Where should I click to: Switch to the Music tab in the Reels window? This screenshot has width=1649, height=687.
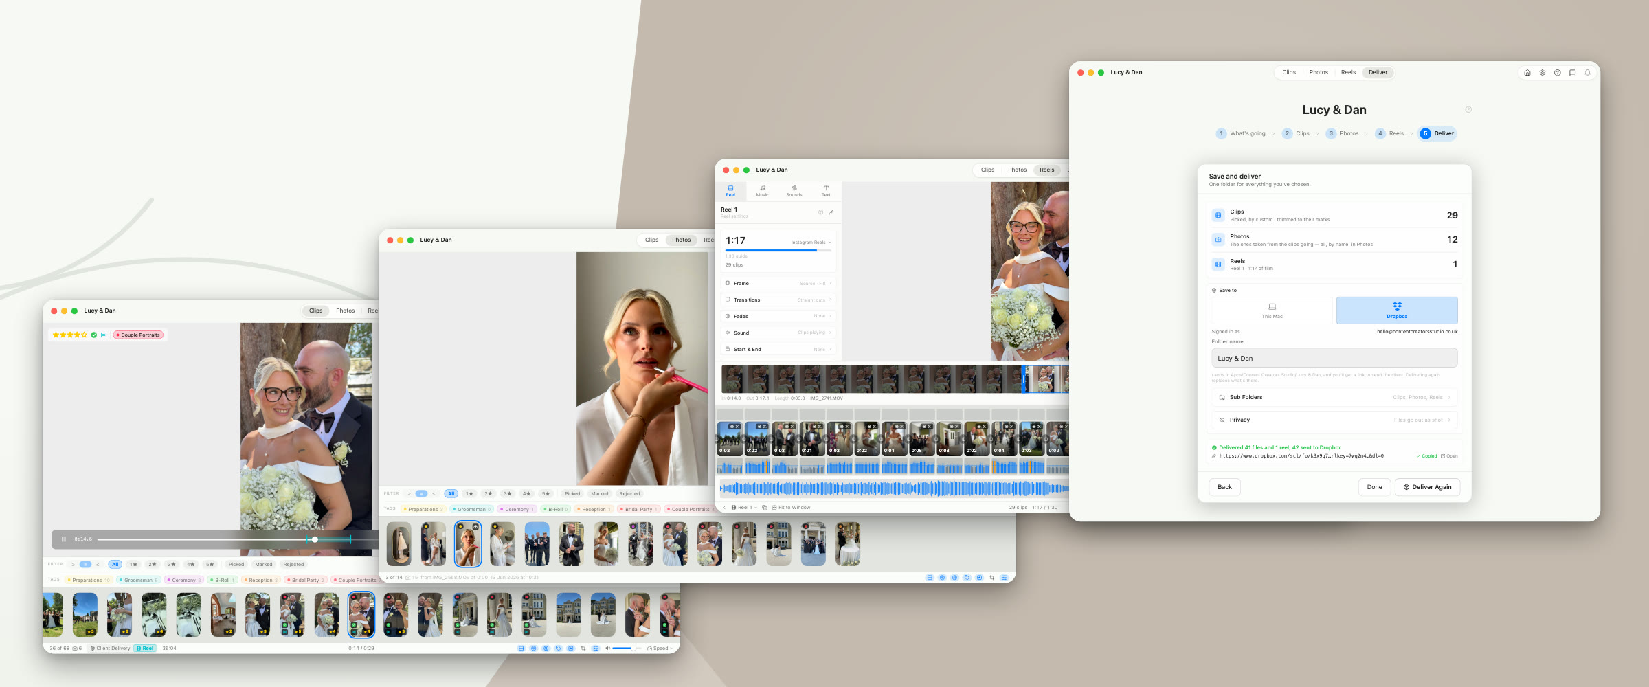coord(762,191)
